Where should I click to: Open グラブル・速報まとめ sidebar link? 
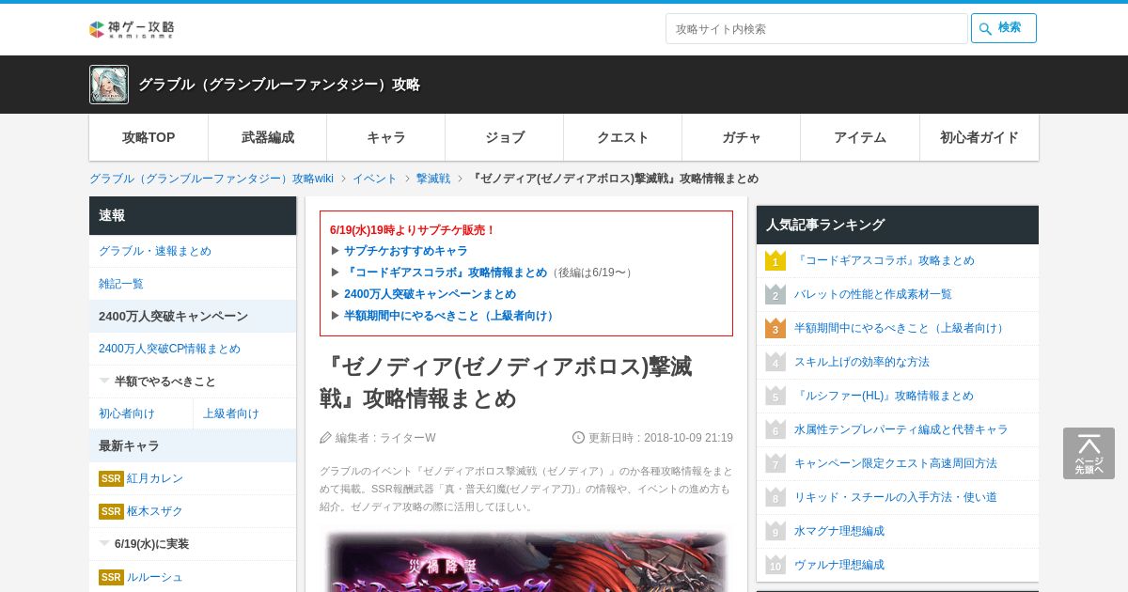point(155,251)
